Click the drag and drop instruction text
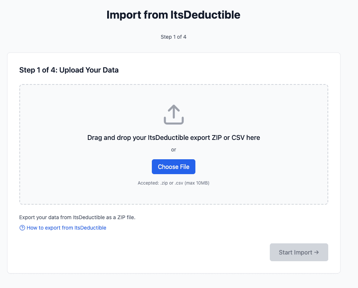 point(173,138)
